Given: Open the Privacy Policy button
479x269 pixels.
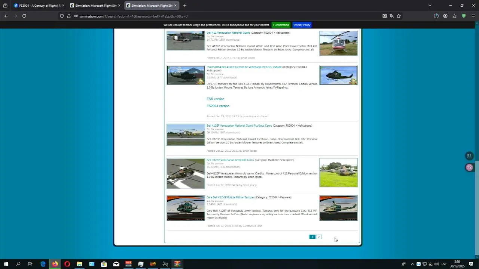Looking at the screenshot, I should (302, 25).
